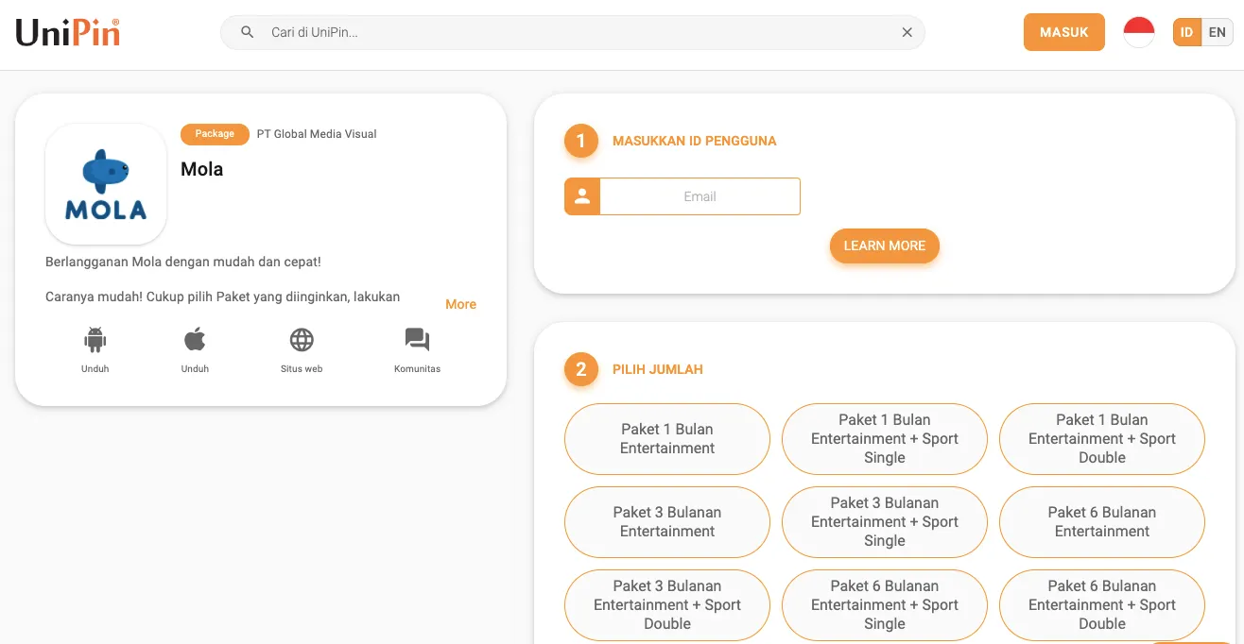Open the Situs web globe icon
The image size is (1244, 644).
[302, 341]
